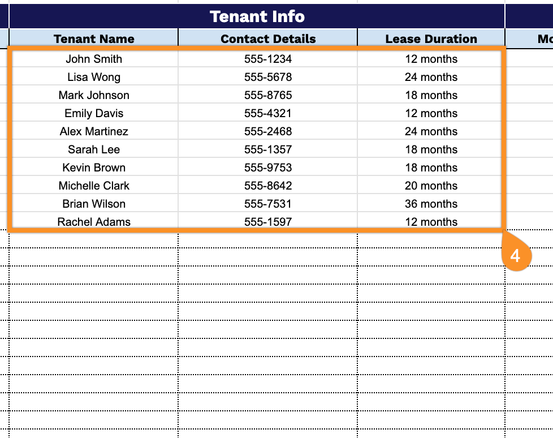Click the orange step 4 badge

[515, 256]
